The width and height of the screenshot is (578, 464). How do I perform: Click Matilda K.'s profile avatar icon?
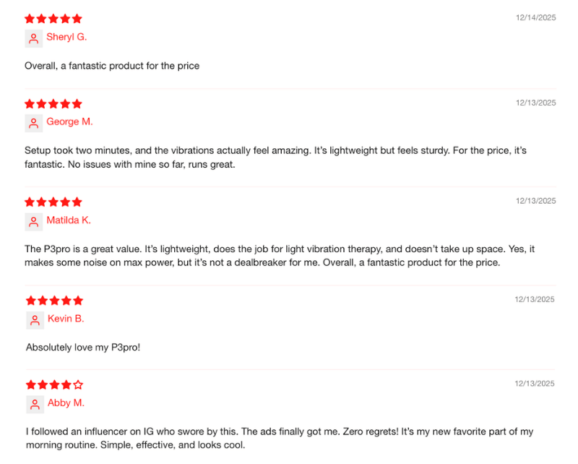[x=33, y=221]
